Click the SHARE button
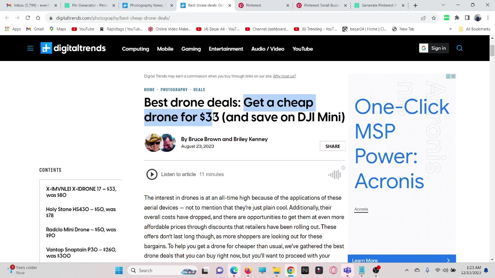 click(333, 146)
